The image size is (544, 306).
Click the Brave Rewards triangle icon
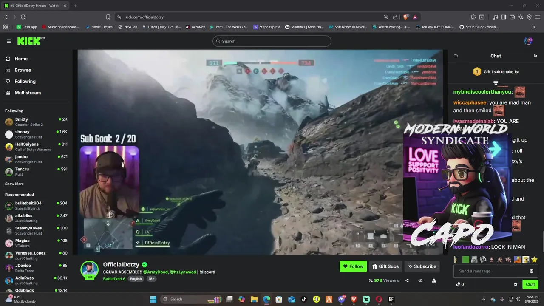click(x=415, y=17)
